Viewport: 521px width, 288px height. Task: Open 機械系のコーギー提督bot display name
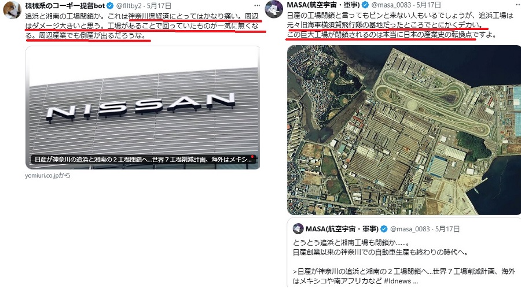pos(65,6)
